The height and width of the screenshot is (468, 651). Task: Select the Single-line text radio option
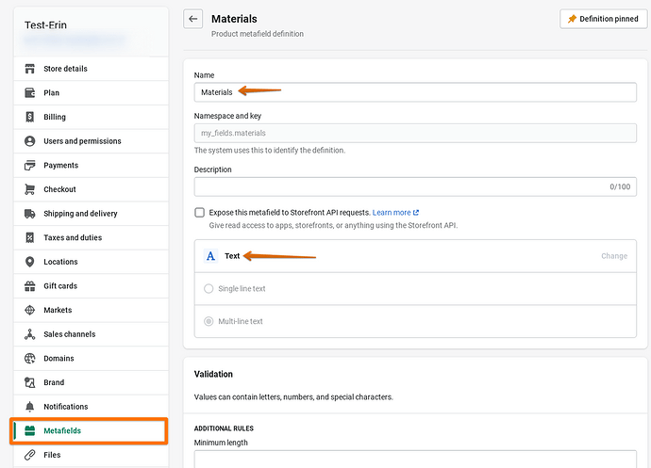(209, 289)
